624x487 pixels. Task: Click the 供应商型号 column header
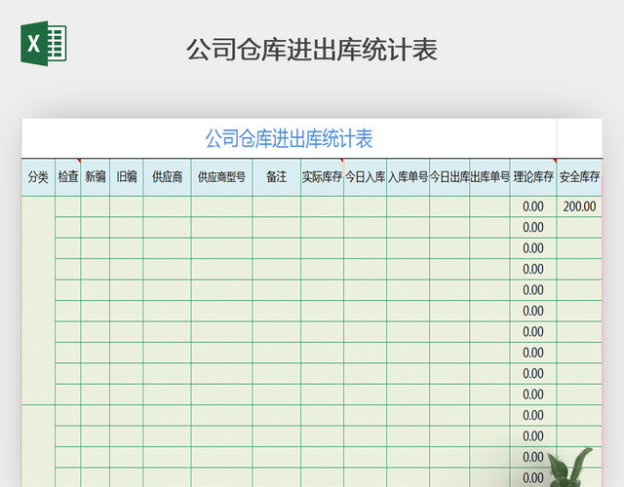221,177
